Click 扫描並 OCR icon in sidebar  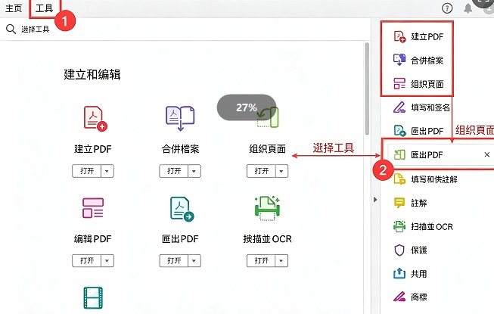coord(399,226)
